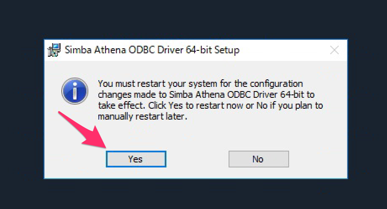Click the empty space between Yes and No
The width and height of the screenshot is (387, 209).
coord(197,159)
